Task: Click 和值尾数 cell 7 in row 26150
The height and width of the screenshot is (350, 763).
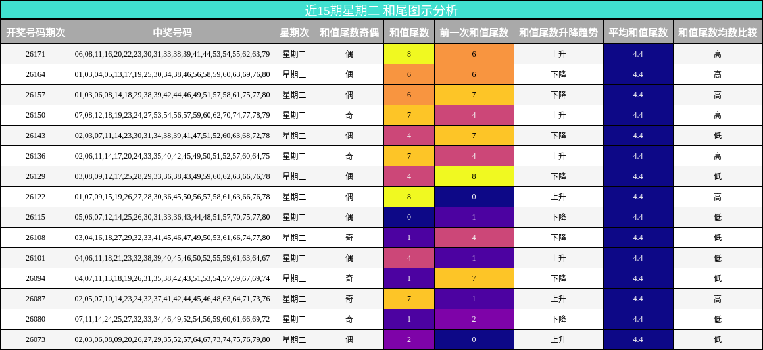Action: 409,115
